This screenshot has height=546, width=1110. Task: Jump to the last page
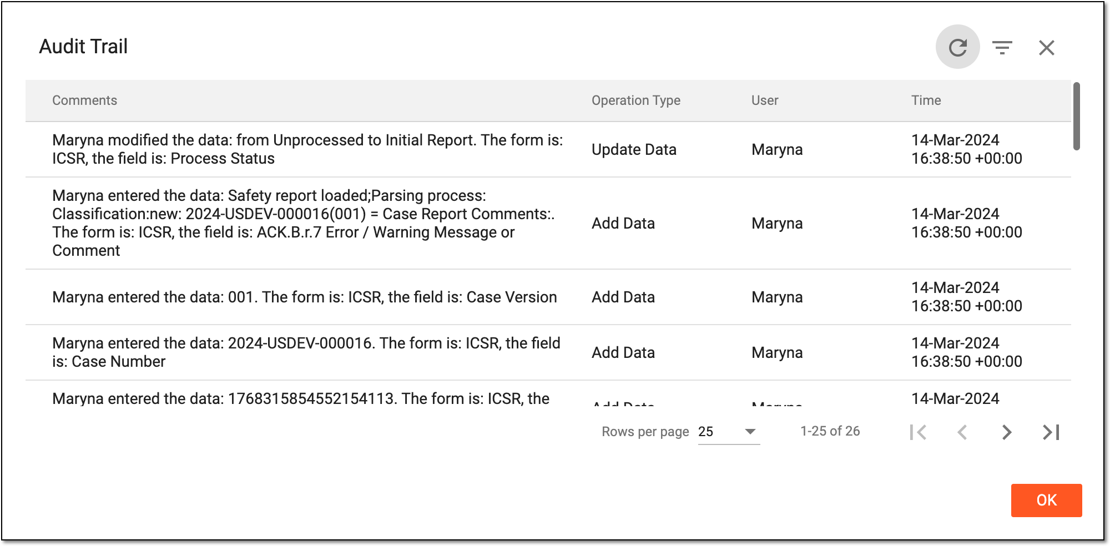[x=1051, y=432]
